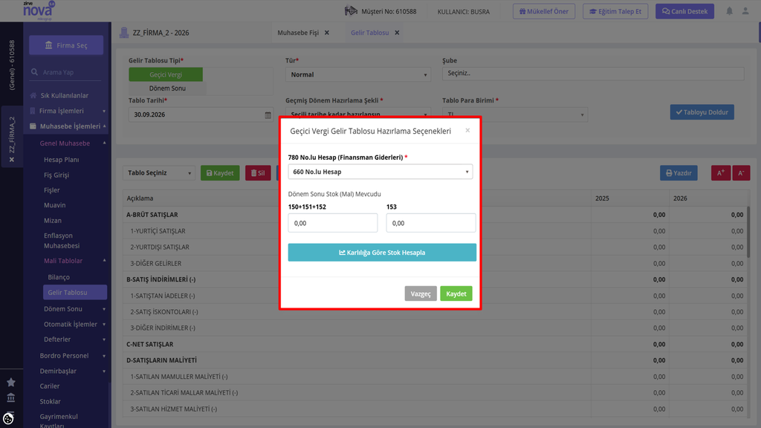Expand Bordro Personel in the sidebar
The height and width of the screenshot is (428, 761).
tap(73, 356)
